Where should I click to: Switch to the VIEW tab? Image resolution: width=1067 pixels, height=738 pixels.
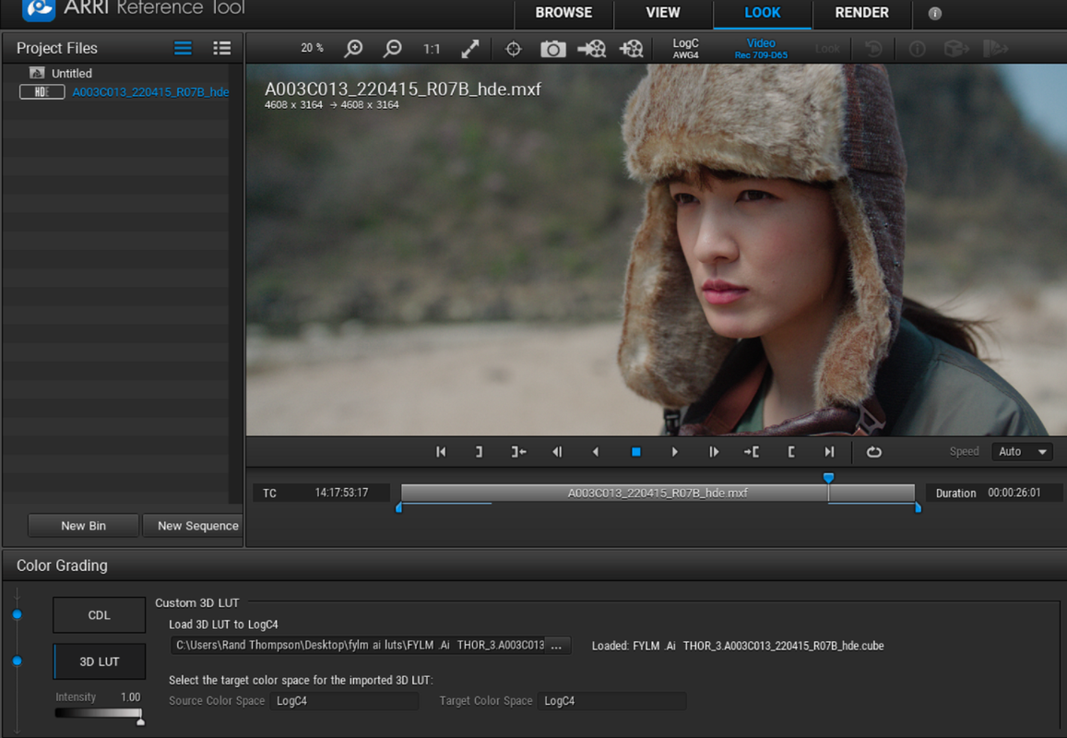663,13
